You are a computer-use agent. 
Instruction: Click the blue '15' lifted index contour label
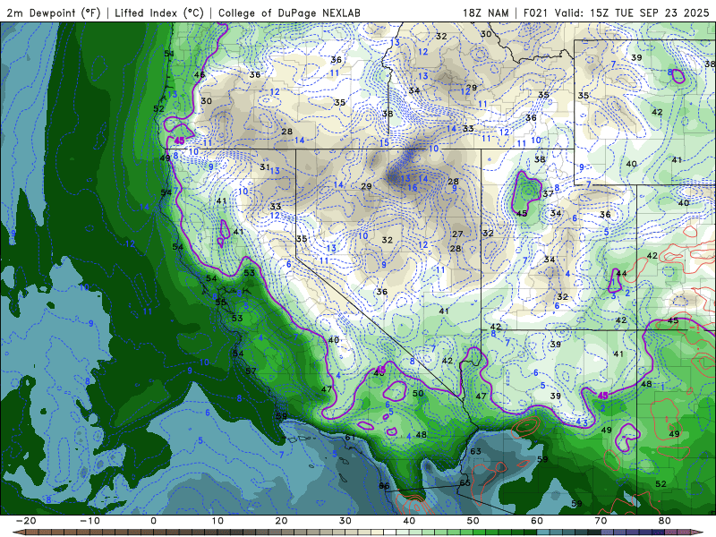[x=385, y=143]
